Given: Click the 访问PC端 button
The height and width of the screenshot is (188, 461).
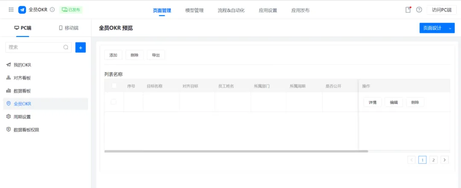Looking at the screenshot, I should click(x=442, y=10).
